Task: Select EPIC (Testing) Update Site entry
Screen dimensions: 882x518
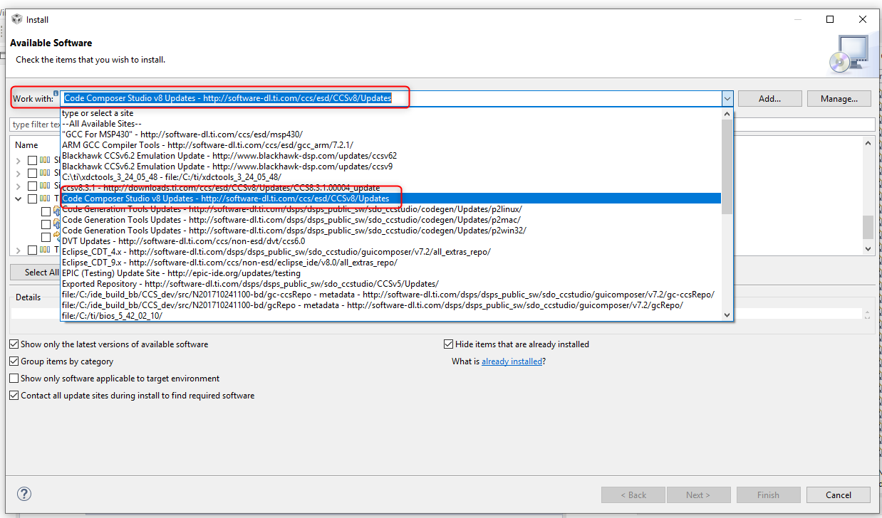Action: coord(390,273)
